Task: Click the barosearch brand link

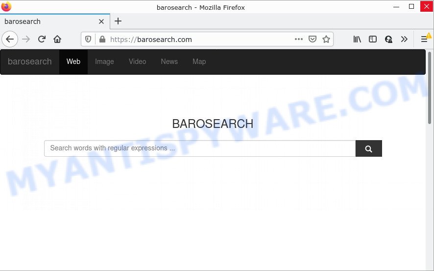Action: (x=29, y=62)
